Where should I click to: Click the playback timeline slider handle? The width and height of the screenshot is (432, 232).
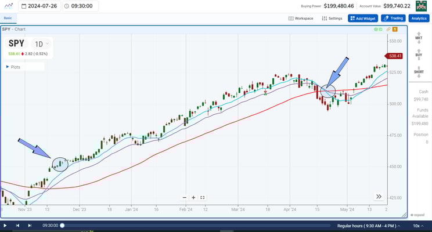point(62,226)
